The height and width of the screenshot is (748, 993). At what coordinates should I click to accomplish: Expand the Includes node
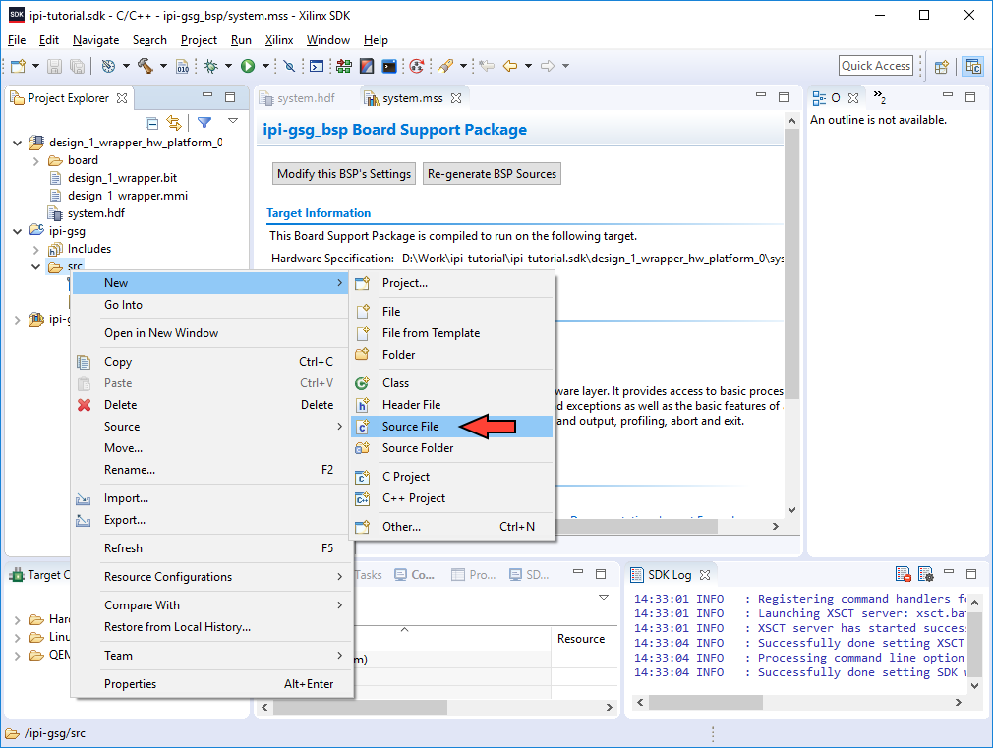tap(36, 250)
